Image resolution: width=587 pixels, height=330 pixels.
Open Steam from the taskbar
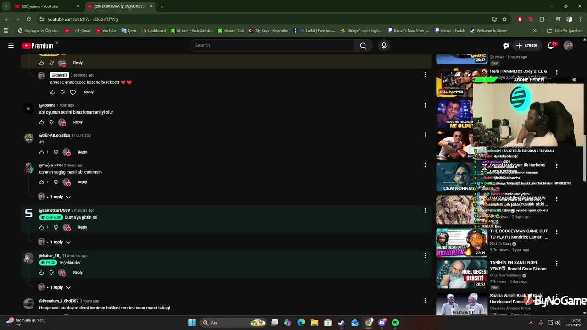pyautogui.click(x=341, y=323)
